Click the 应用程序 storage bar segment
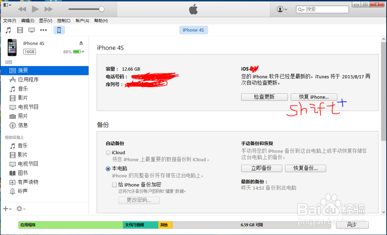Viewport: 387px width, 235px height. click(x=70, y=225)
